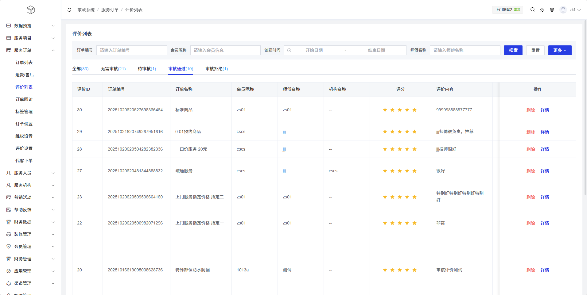Click the cube logo in sidebar

(x=31, y=10)
